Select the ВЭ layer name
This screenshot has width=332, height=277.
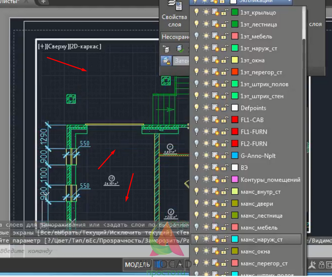click(x=244, y=168)
